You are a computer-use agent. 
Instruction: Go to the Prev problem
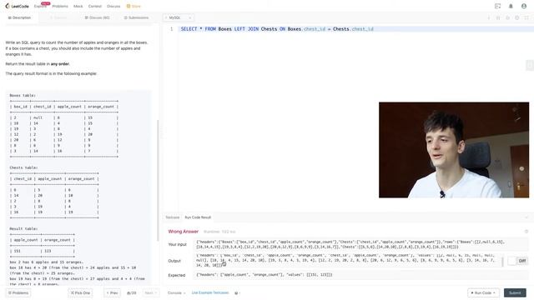coord(112,292)
